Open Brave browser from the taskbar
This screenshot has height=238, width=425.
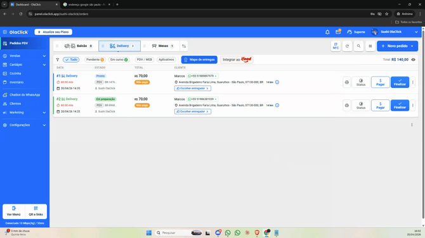pyautogui.click(x=257, y=233)
